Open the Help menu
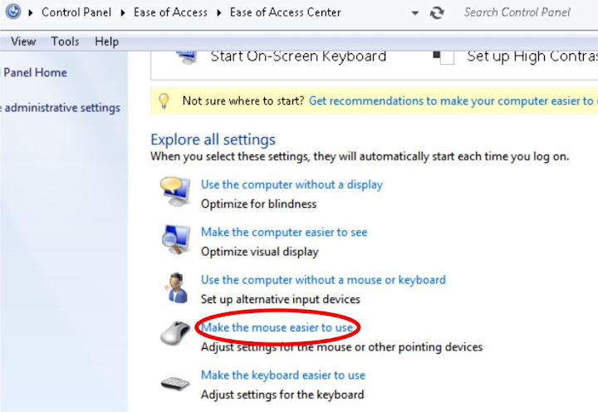 (106, 42)
